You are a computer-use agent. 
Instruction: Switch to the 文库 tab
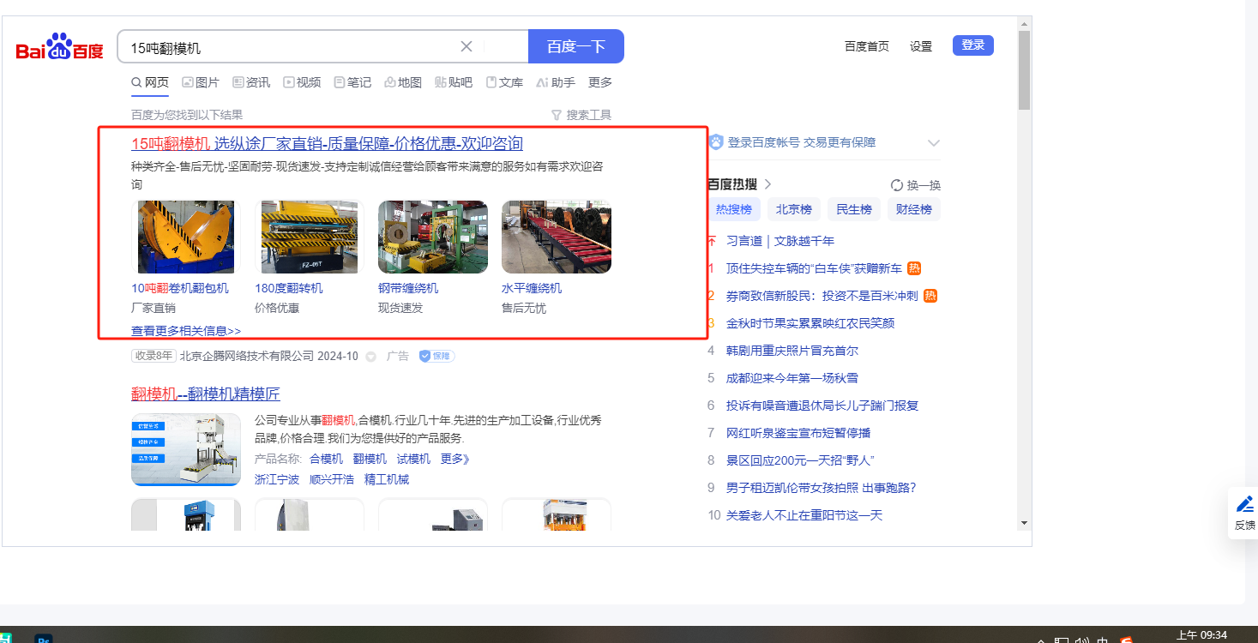(504, 82)
